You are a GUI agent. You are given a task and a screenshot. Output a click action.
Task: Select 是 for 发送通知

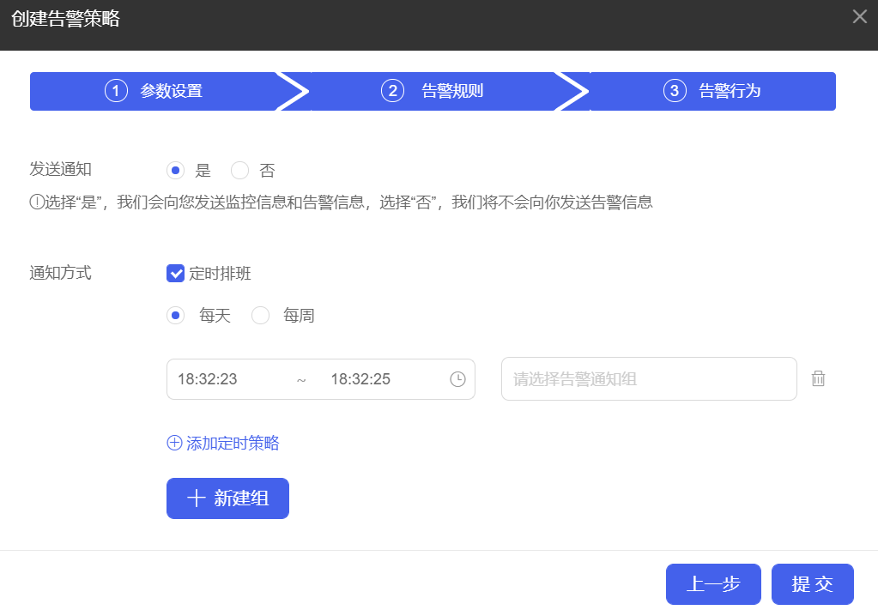tap(175, 170)
